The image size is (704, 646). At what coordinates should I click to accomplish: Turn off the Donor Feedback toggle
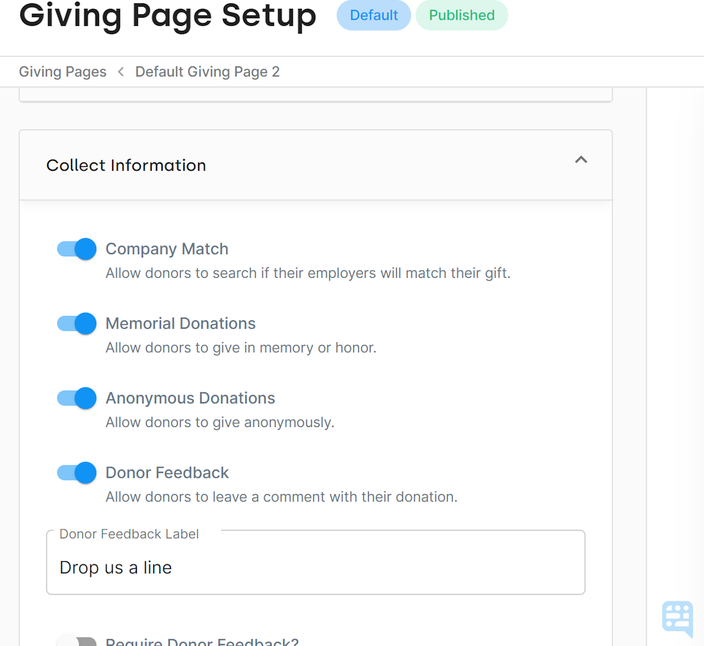coord(76,473)
